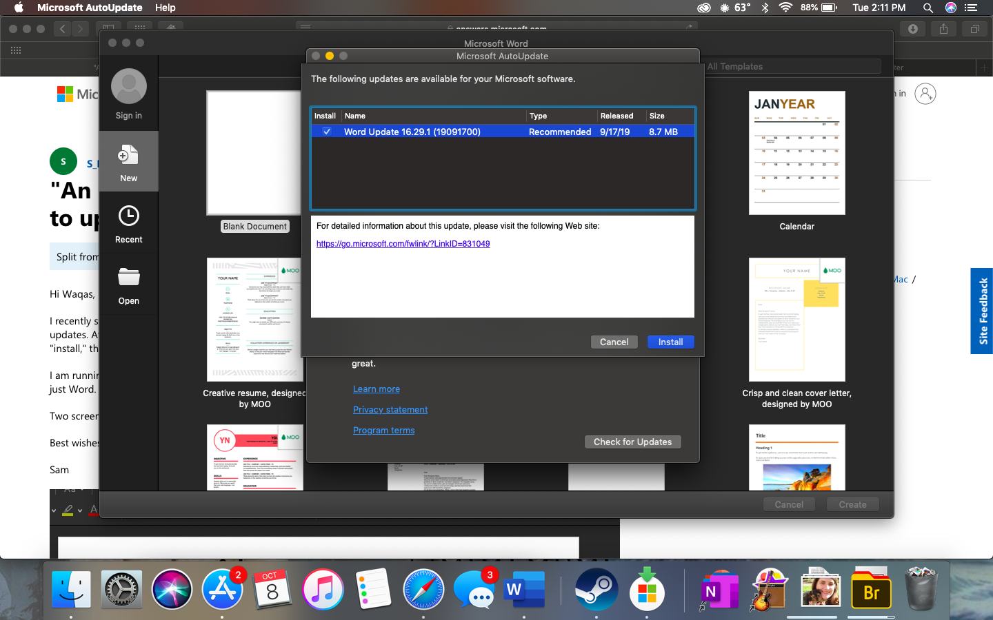Open the Apple menu

tap(19, 8)
